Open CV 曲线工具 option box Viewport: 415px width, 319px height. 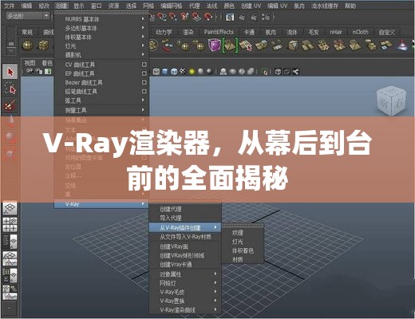point(144,65)
